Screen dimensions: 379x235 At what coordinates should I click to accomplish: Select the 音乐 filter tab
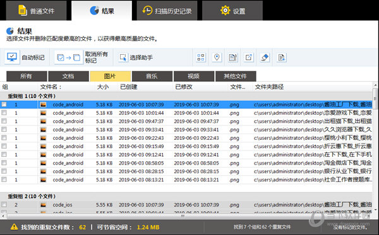coord(152,76)
